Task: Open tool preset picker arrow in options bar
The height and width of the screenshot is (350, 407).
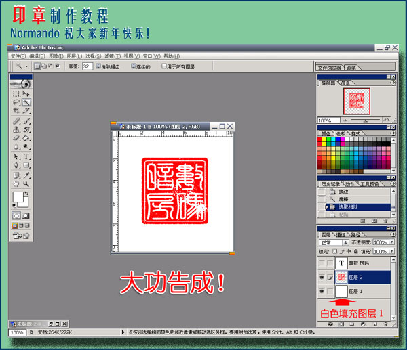Action: (26, 66)
